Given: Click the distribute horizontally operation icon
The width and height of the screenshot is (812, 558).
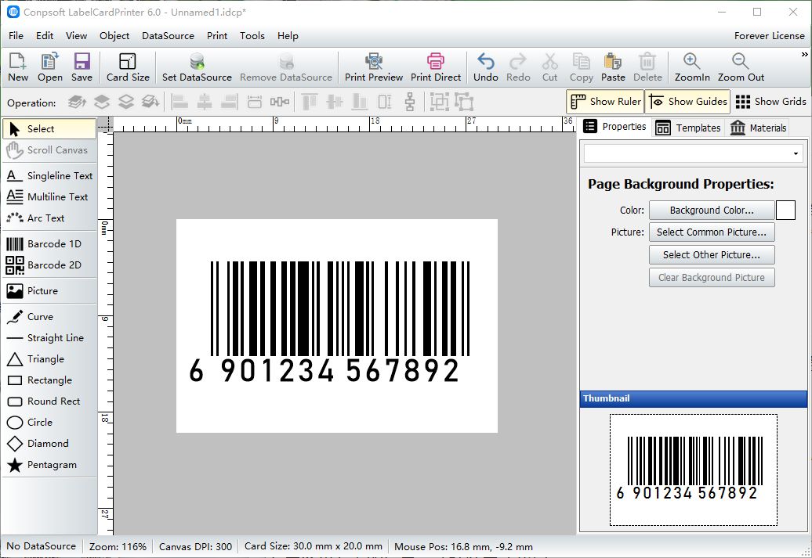Looking at the screenshot, I should 280,102.
